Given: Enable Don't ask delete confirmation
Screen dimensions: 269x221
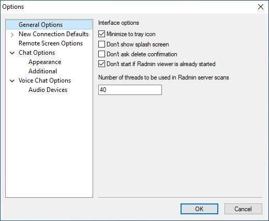Looking at the screenshot, I should [x=101, y=54].
